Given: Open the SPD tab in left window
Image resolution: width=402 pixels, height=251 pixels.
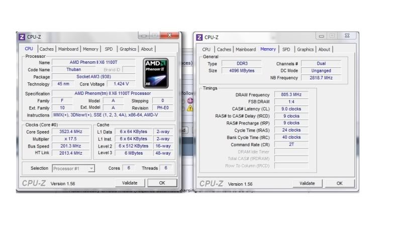Looking at the screenshot, I should (109, 49).
